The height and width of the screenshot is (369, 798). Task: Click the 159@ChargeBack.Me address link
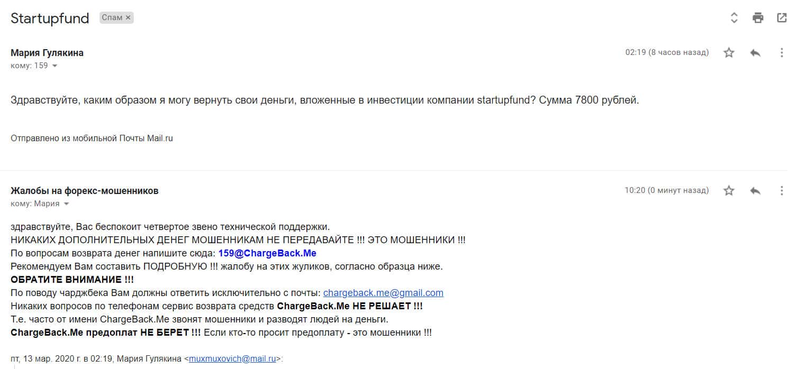pyautogui.click(x=267, y=253)
